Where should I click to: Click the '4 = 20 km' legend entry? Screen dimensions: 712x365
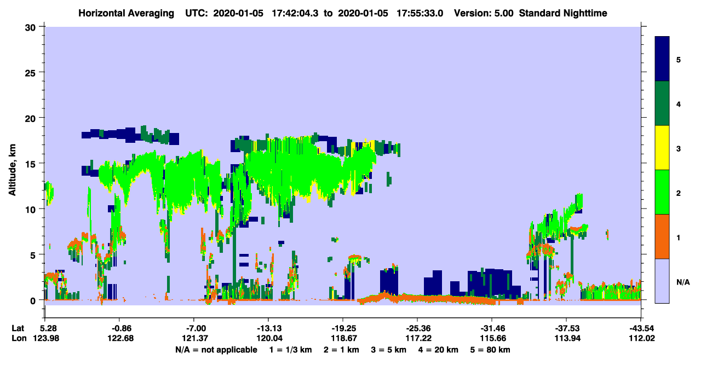439,350
